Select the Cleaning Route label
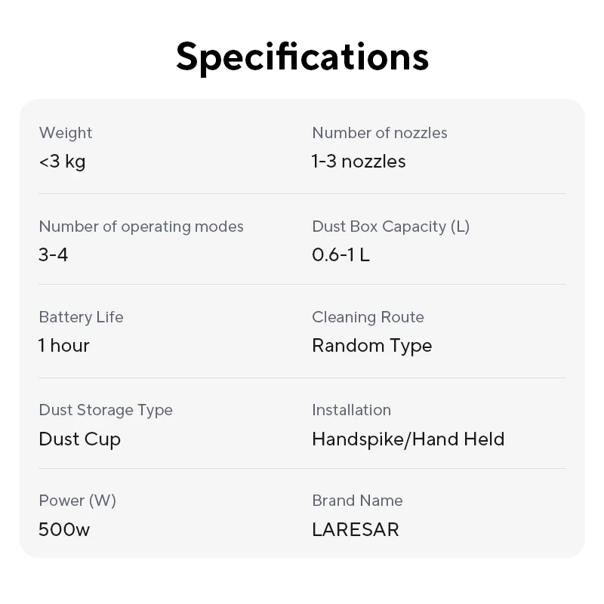This screenshot has height=604, width=604. (368, 317)
